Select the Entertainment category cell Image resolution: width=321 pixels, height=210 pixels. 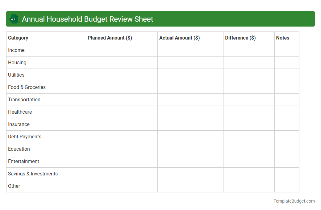23,161
